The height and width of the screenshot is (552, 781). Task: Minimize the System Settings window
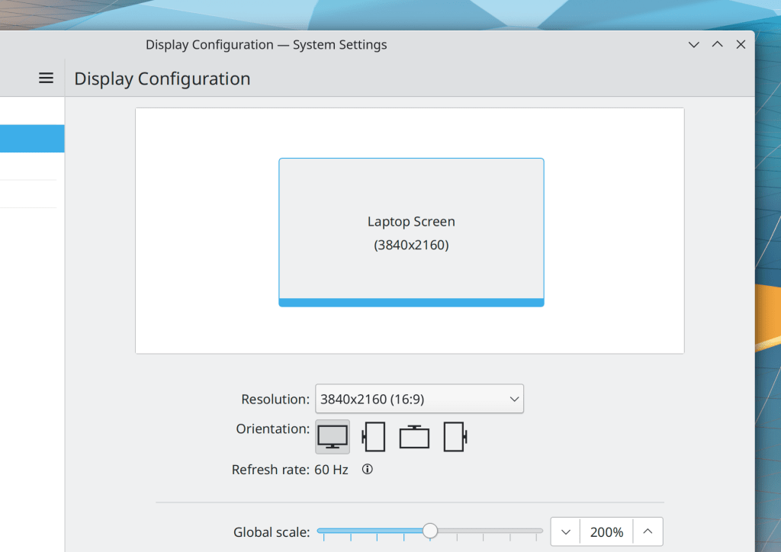[x=693, y=45]
